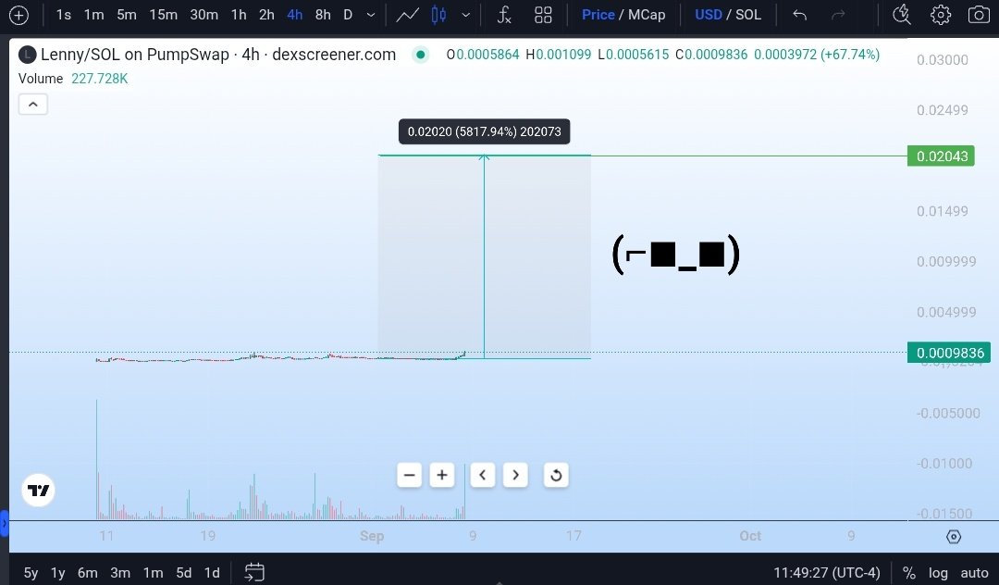Click the green market status dot

coord(420,55)
